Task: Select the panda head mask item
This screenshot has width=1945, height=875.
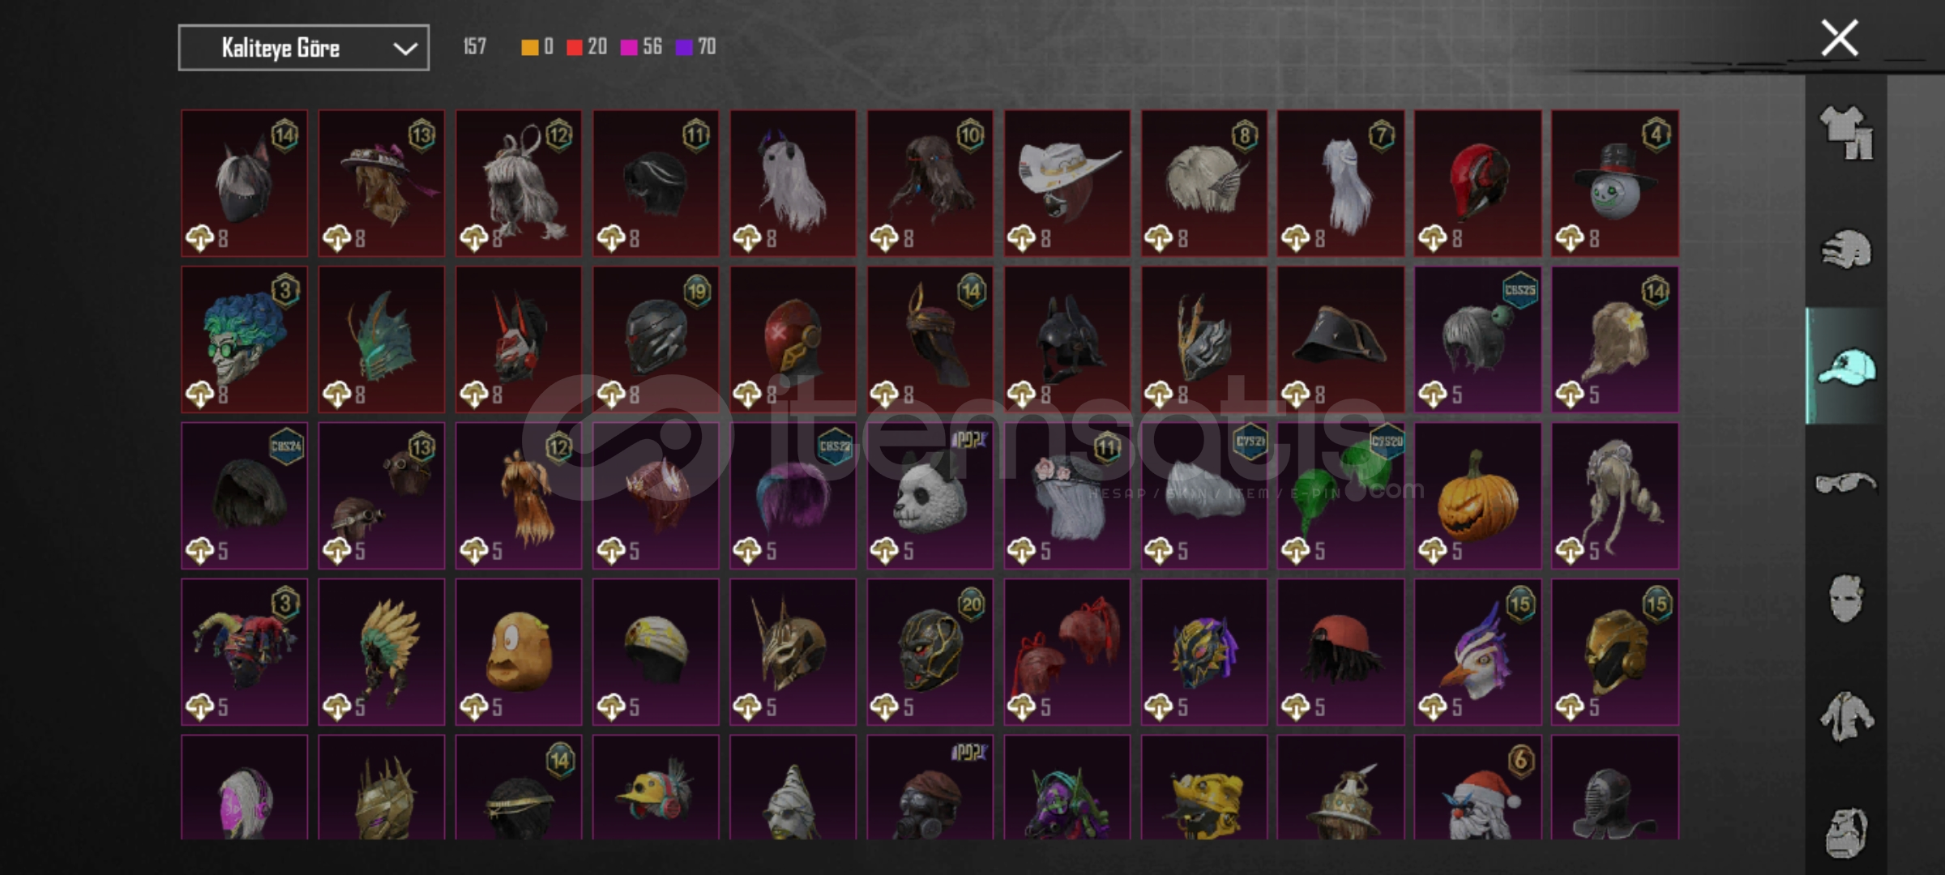Action: pyautogui.click(x=930, y=495)
